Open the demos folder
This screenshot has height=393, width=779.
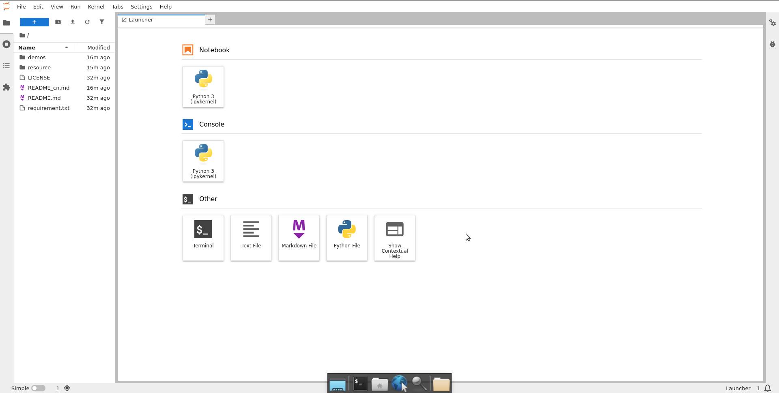click(37, 57)
